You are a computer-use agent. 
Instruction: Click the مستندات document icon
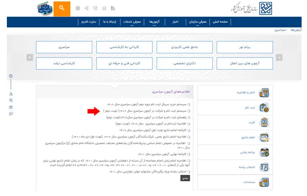(264, 182)
